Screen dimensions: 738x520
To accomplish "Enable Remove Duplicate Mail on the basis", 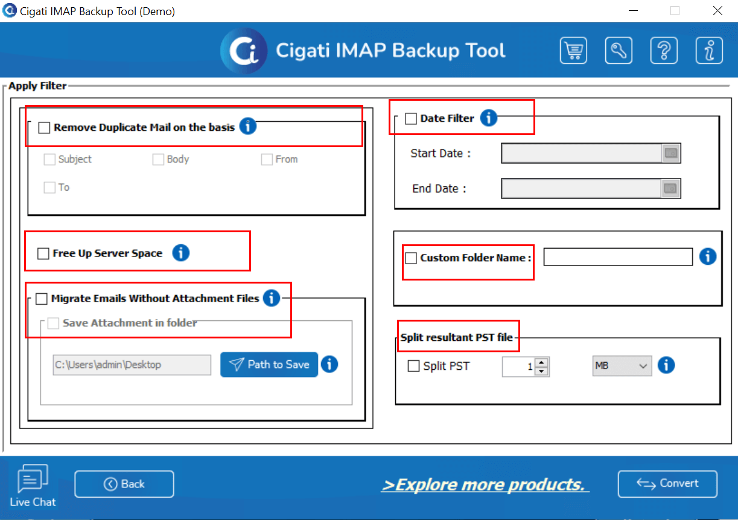I will pyautogui.click(x=44, y=128).
